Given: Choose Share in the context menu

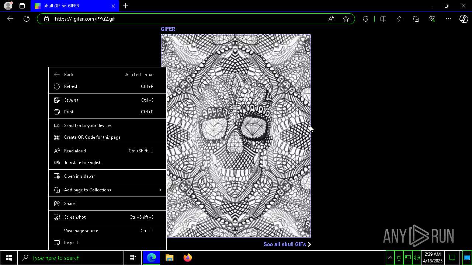Looking at the screenshot, I should 107,204.
